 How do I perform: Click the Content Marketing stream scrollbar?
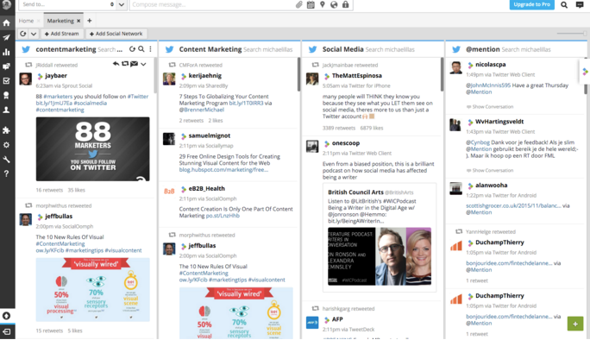coord(298,74)
